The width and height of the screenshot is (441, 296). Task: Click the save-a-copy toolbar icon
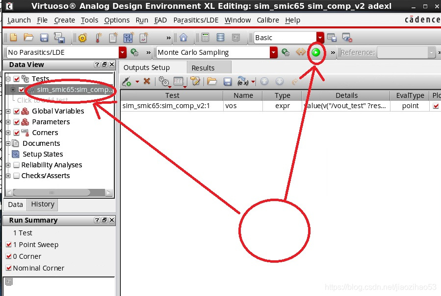pos(59,38)
